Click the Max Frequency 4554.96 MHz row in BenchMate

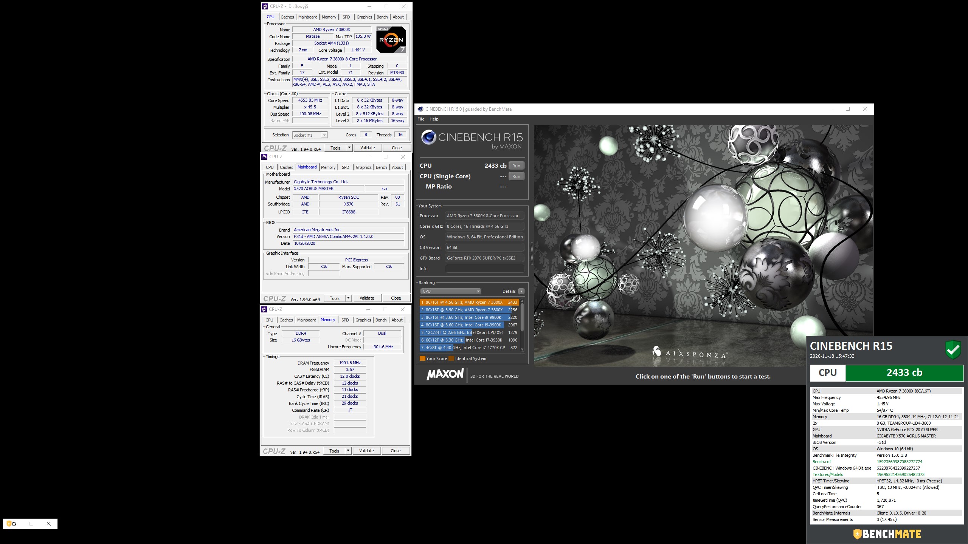[x=887, y=397]
